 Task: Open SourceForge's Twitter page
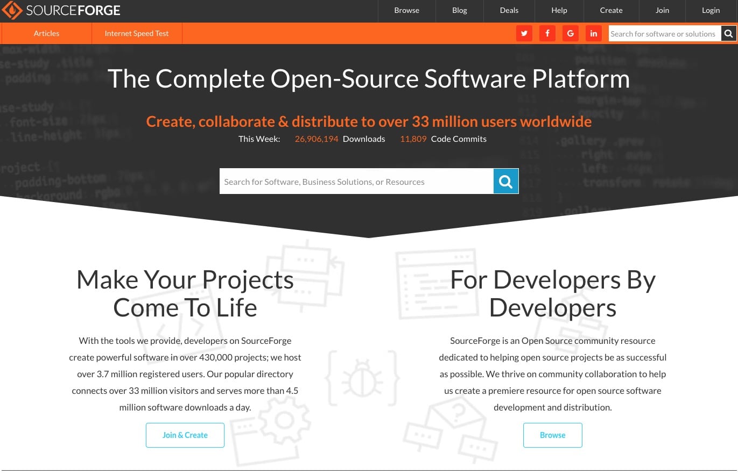[524, 33]
